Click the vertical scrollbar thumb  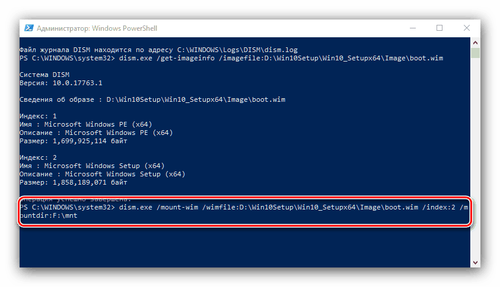tap(475, 54)
